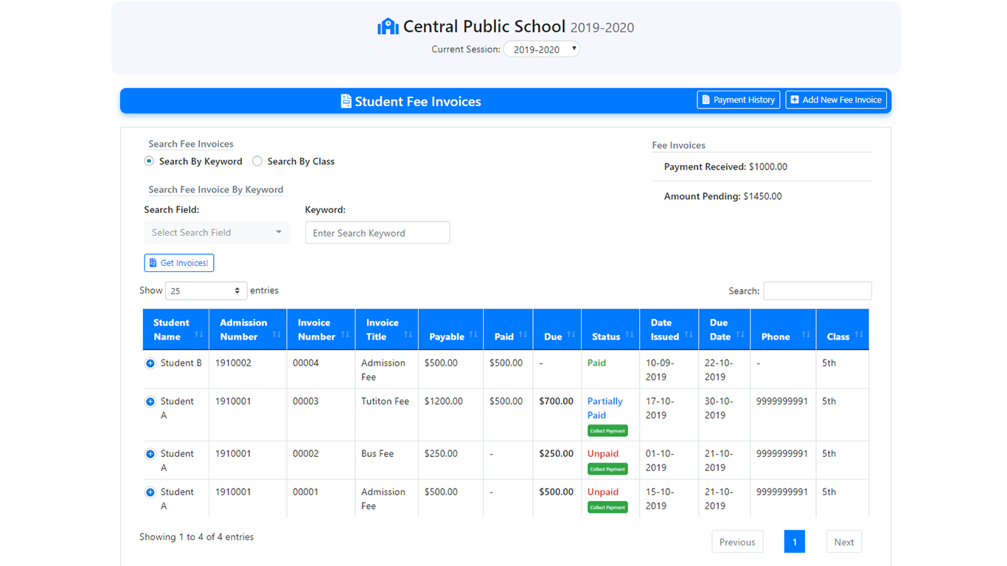Select Search By Class radio option
Screen dimensions: 1007x566
pyautogui.click(x=257, y=161)
